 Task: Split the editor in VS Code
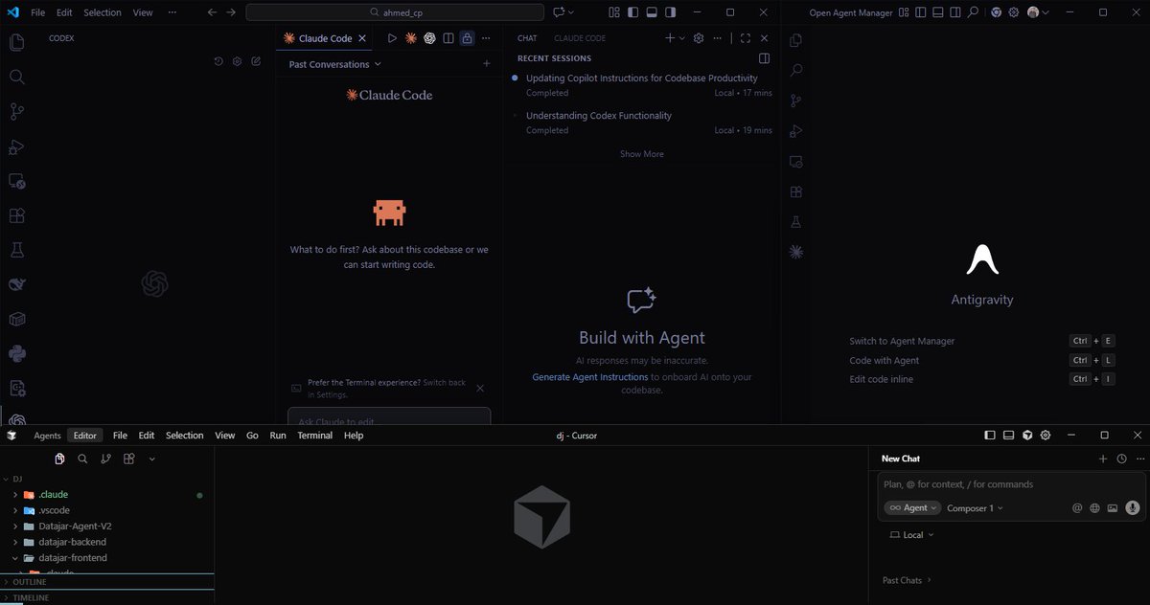(448, 38)
